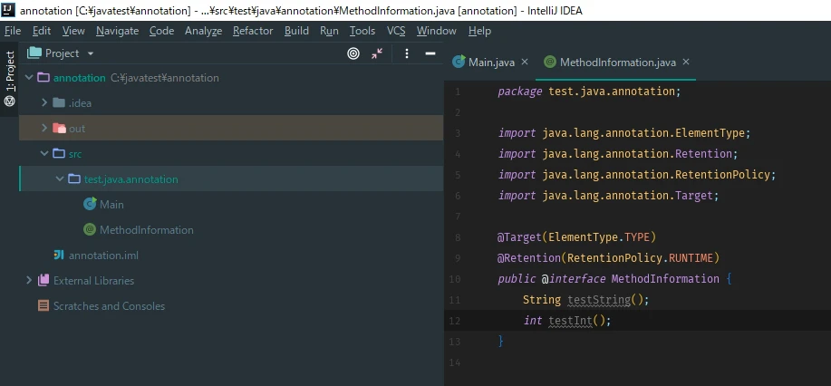This screenshot has width=831, height=386.
Task: Open the File menu
Action: tap(13, 32)
